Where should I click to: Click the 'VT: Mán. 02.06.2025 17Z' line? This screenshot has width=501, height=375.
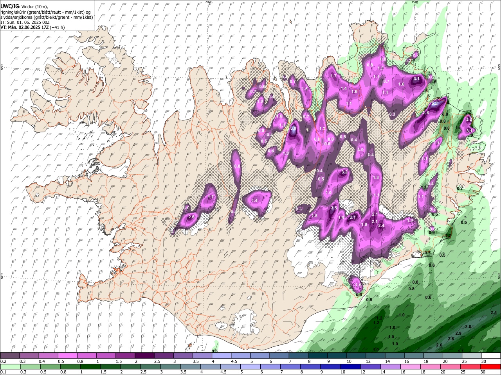(x=25, y=27)
